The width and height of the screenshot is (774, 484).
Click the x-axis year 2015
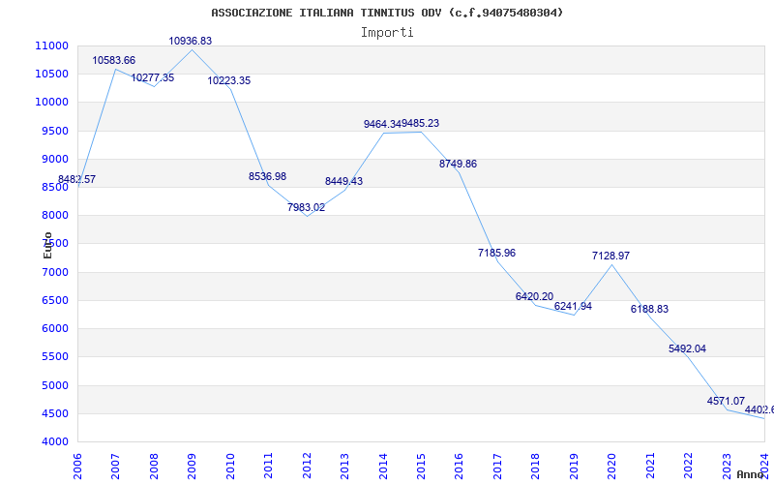(421, 467)
